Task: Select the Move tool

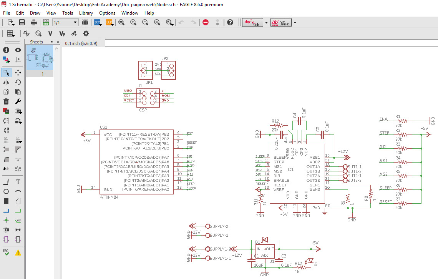Action: [18, 73]
